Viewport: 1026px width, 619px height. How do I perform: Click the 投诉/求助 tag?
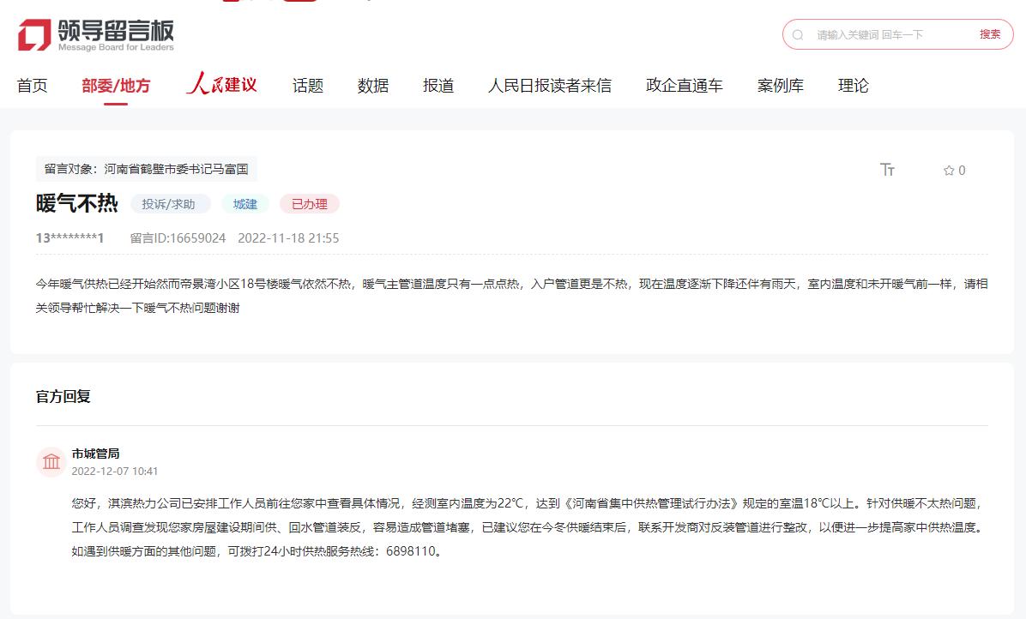click(169, 204)
